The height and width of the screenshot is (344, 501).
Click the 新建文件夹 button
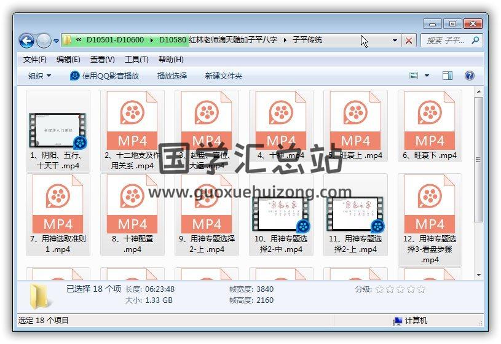click(224, 76)
